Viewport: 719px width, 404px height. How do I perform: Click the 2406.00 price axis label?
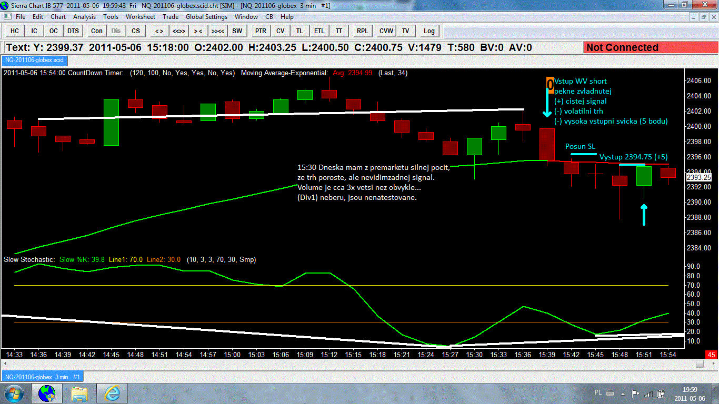click(x=698, y=80)
